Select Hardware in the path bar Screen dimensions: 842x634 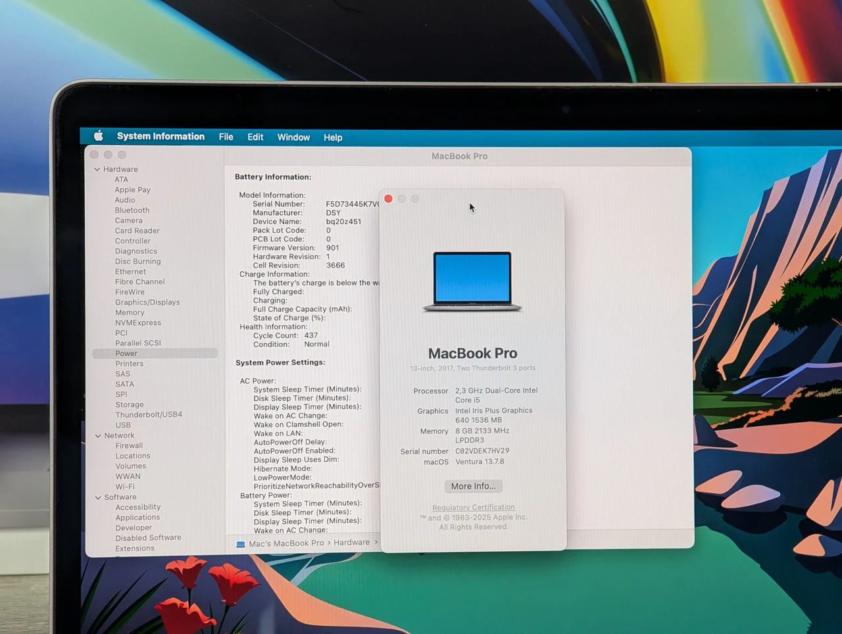click(351, 543)
